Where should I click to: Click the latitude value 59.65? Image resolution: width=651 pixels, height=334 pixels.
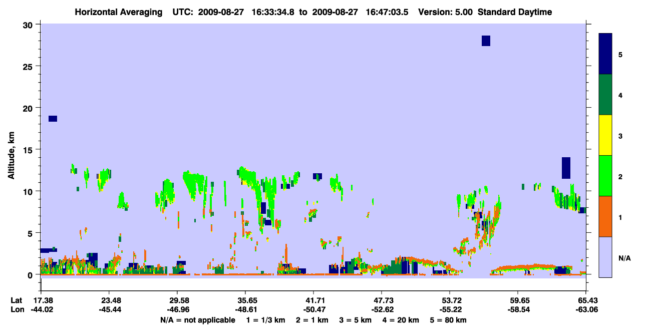point(518,300)
